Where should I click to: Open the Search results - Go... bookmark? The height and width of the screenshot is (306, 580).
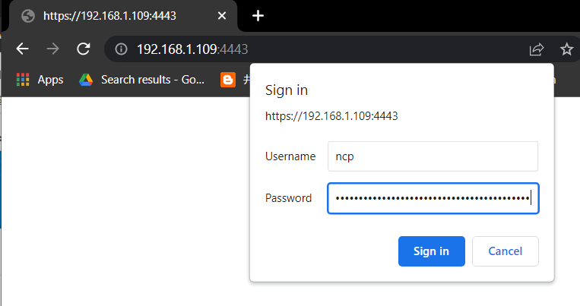pyautogui.click(x=152, y=80)
